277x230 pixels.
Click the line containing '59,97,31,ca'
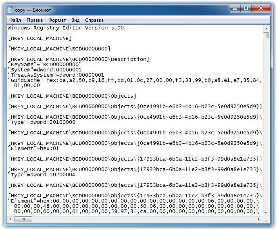(137, 211)
